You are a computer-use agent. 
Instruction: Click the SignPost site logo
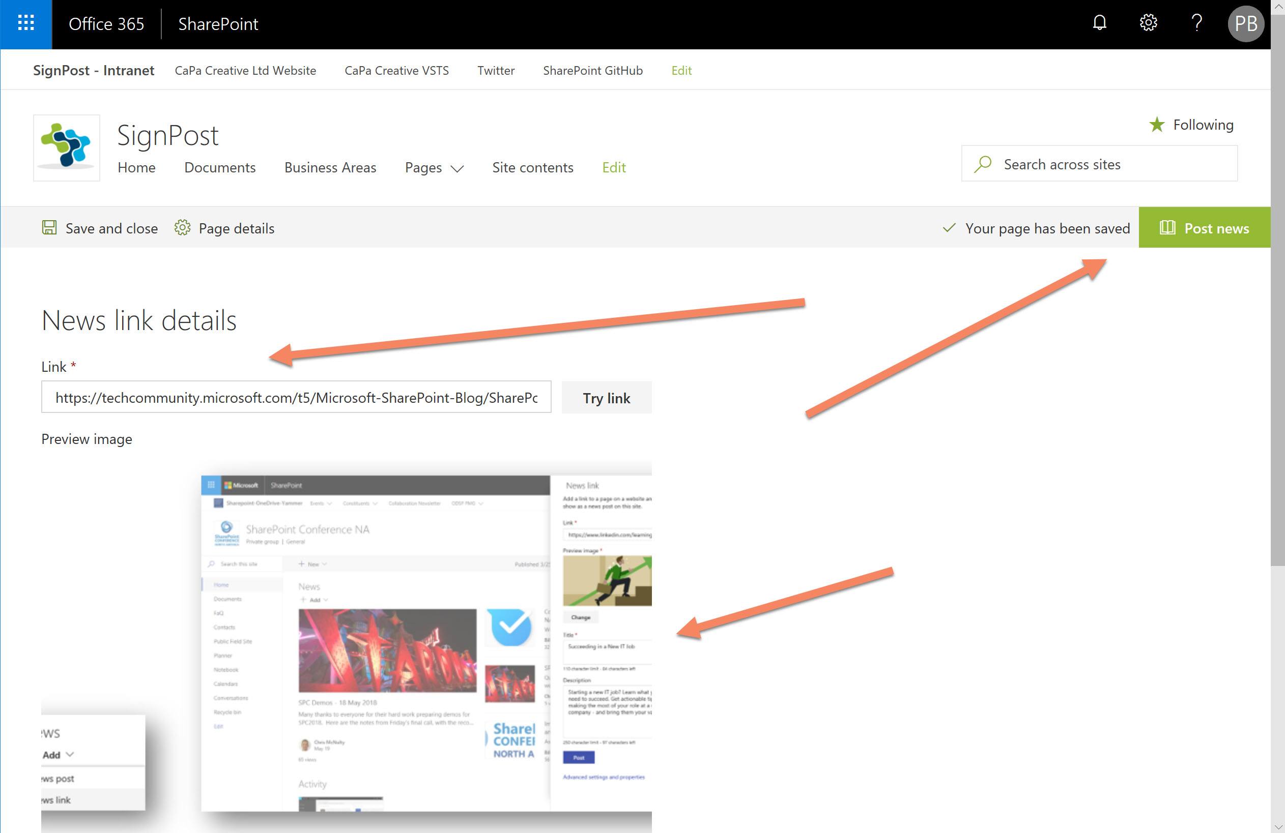pyautogui.click(x=66, y=147)
